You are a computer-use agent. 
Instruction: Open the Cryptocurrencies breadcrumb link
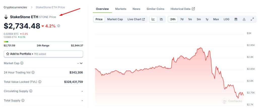15,7
